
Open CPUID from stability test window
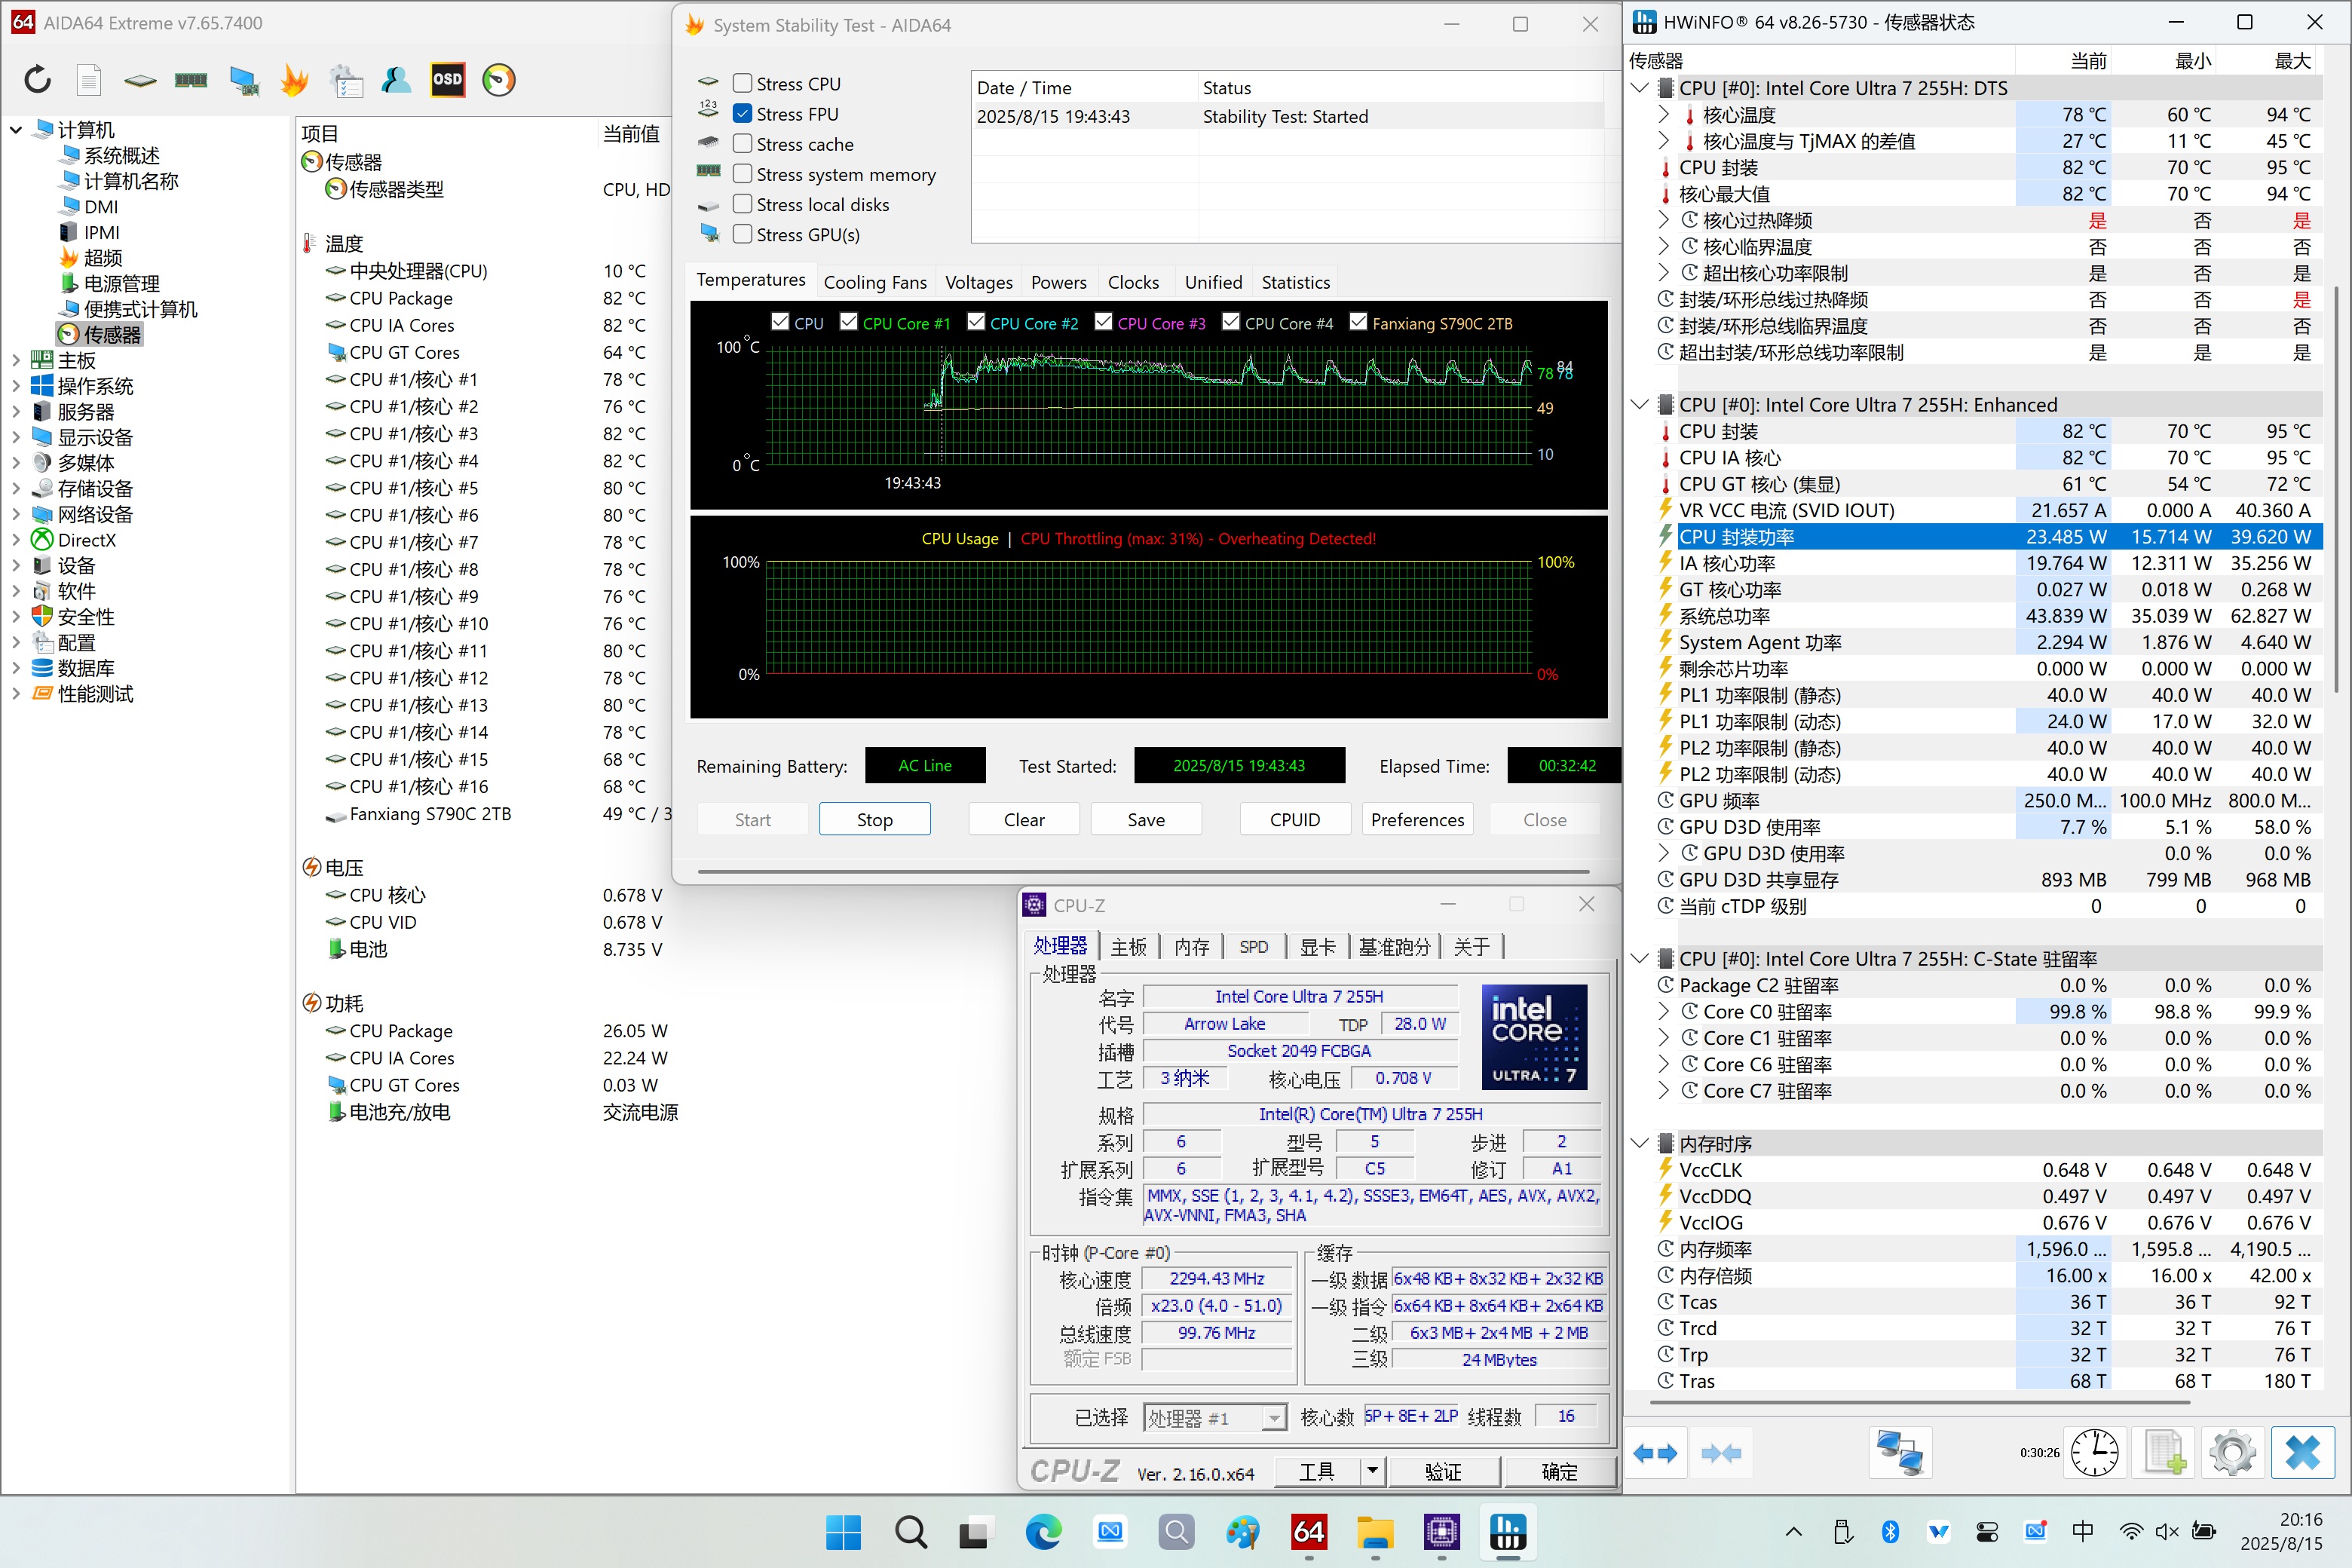[x=1295, y=819]
